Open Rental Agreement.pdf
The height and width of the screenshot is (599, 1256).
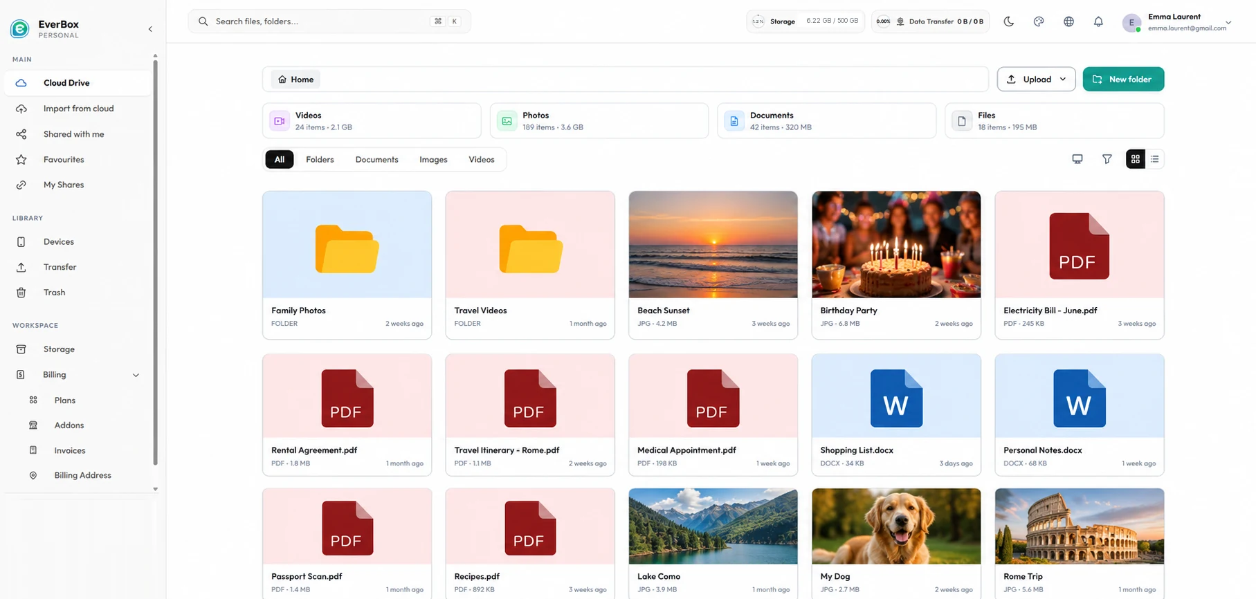click(x=347, y=415)
